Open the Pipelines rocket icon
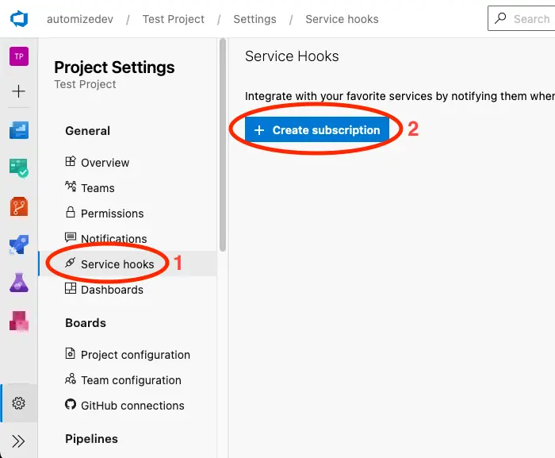 tap(19, 244)
